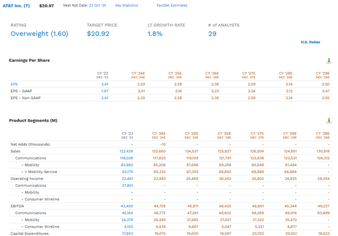338x236 pixels.
Task: Click the number of analysts value 29
Action: (x=212, y=34)
